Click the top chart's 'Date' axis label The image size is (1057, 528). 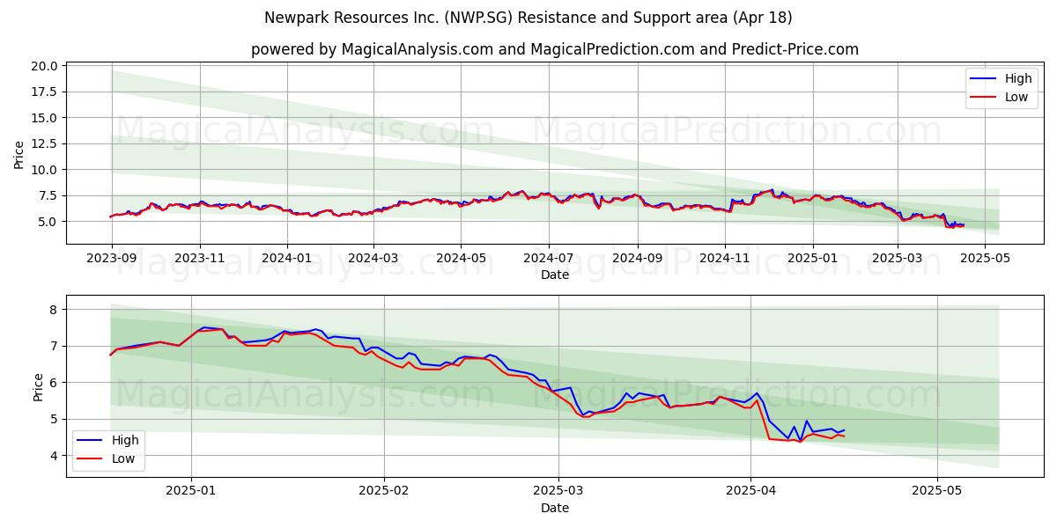(555, 275)
